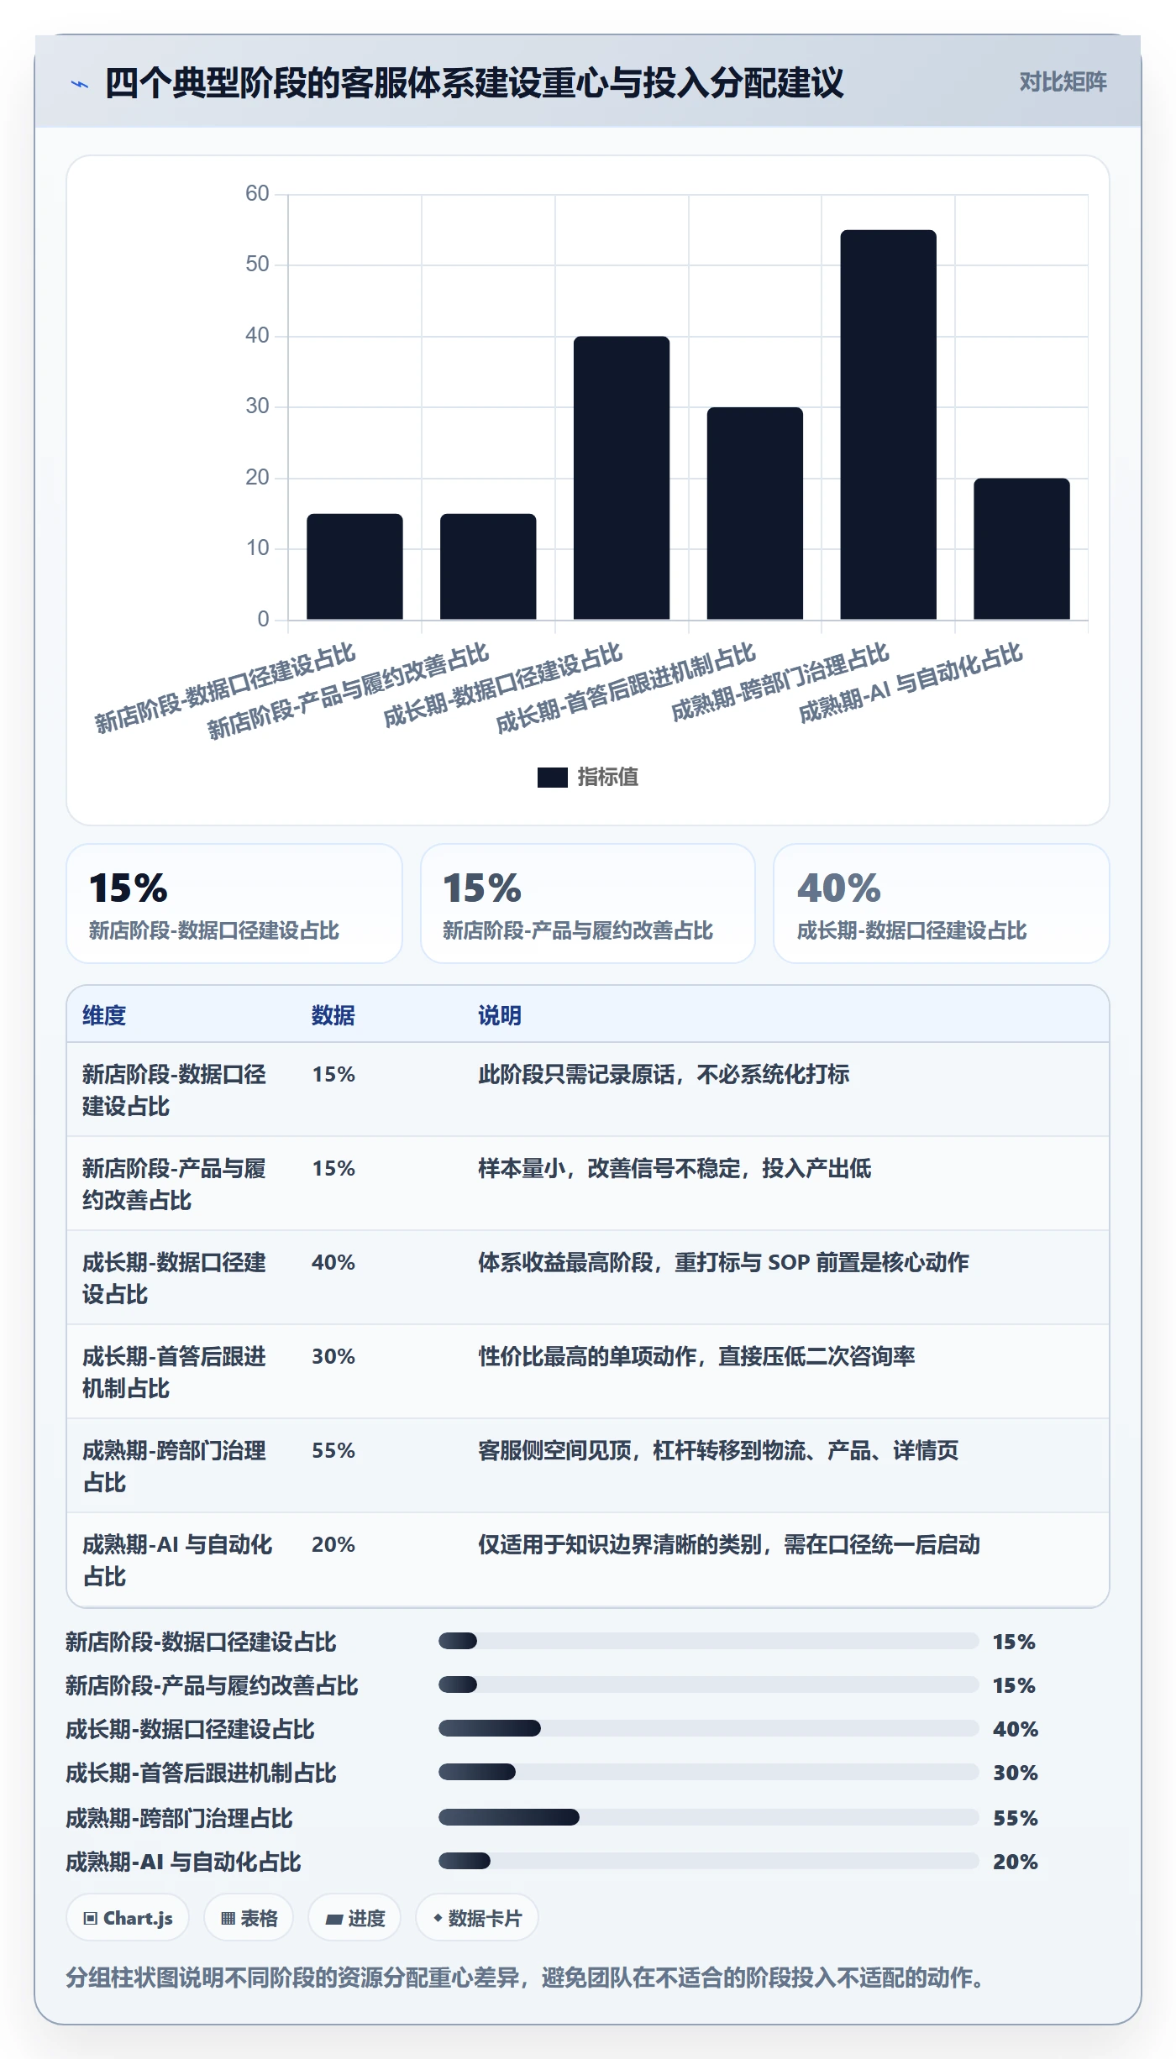Select the 进度 chip
The width and height of the screenshot is (1176, 2059).
click(x=354, y=1918)
